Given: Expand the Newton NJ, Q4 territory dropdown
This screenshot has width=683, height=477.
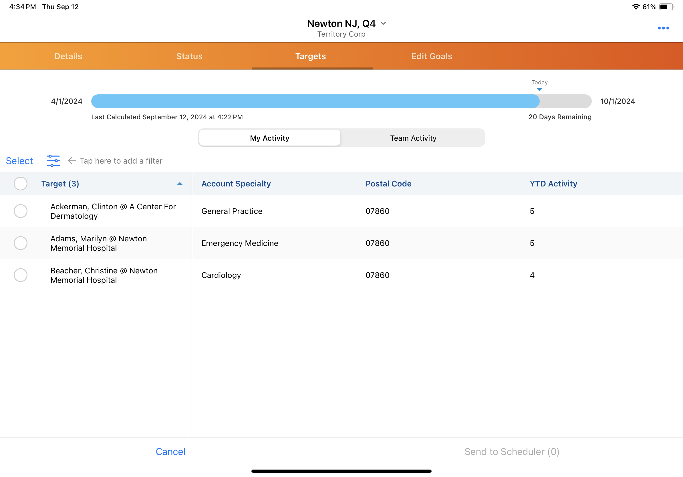Looking at the screenshot, I should 383,23.
